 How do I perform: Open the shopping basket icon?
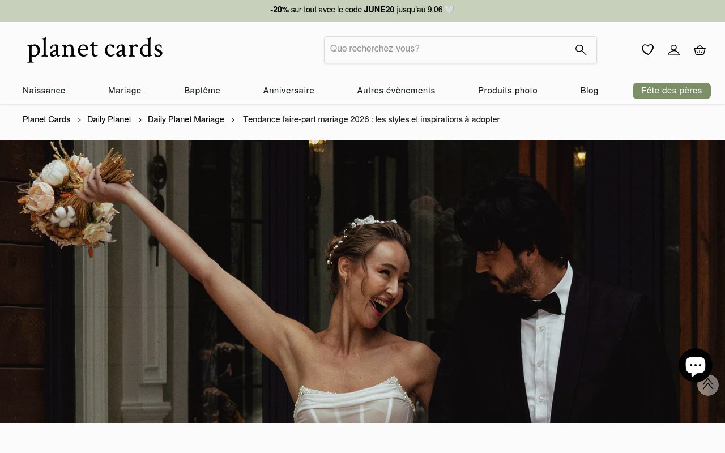(700, 50)
